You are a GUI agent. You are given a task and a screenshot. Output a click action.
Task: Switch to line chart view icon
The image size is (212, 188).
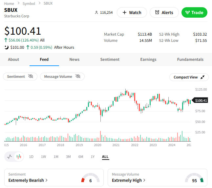pos(10,157)
